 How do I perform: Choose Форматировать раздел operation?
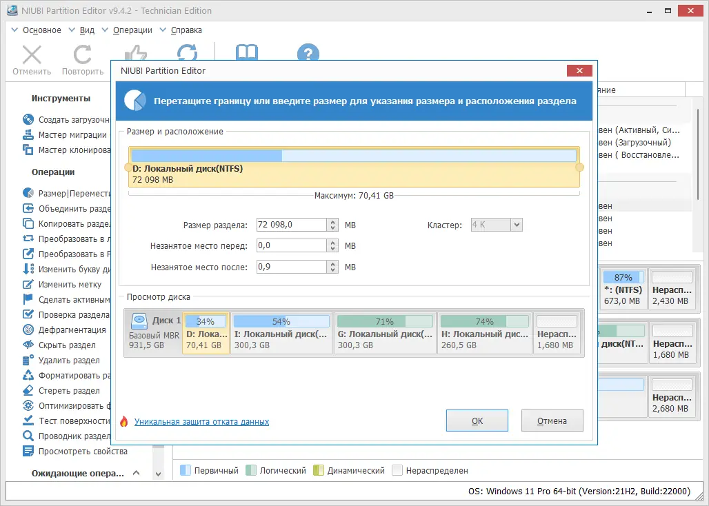click(66, 376)
